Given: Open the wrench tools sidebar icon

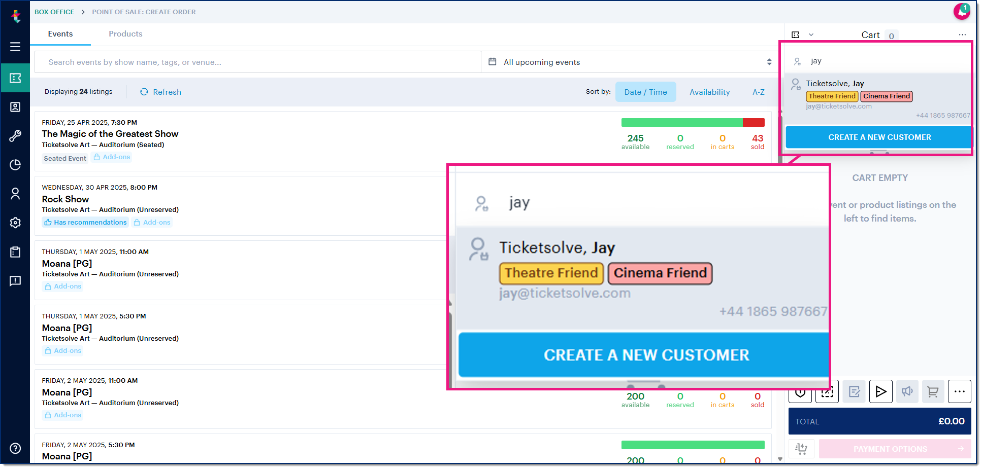Looking at the screenshot, I should 15,136.
